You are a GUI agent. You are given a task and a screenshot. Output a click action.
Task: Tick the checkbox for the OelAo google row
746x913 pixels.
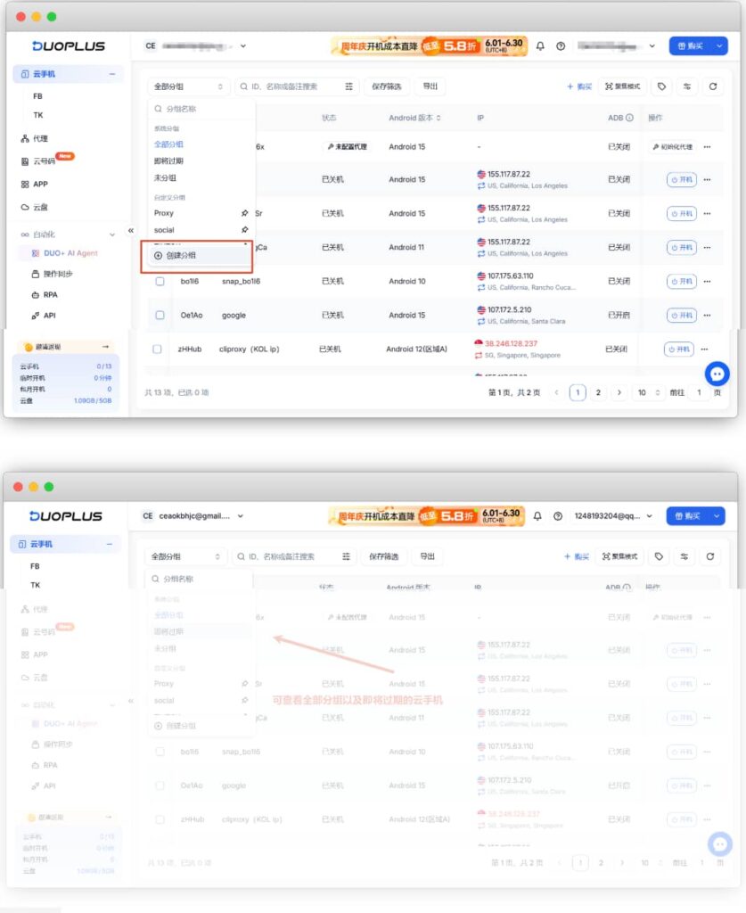tap(160, 315)
